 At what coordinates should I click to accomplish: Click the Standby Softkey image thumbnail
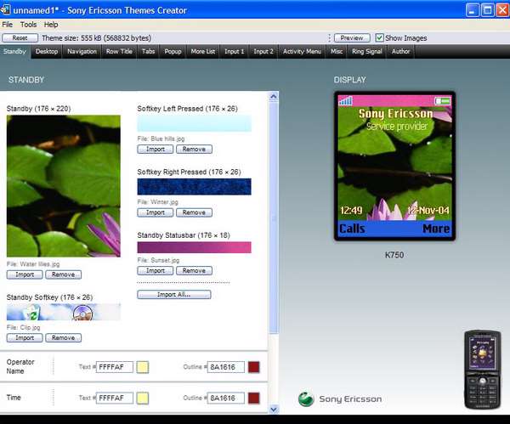[64, 312]
